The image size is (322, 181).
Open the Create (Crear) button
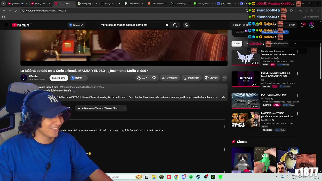(290, 25)
